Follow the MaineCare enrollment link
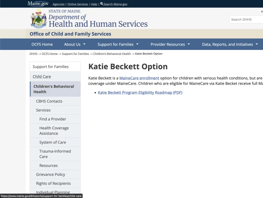The height and width of the screenshot is (198, 263). (139, 78)
